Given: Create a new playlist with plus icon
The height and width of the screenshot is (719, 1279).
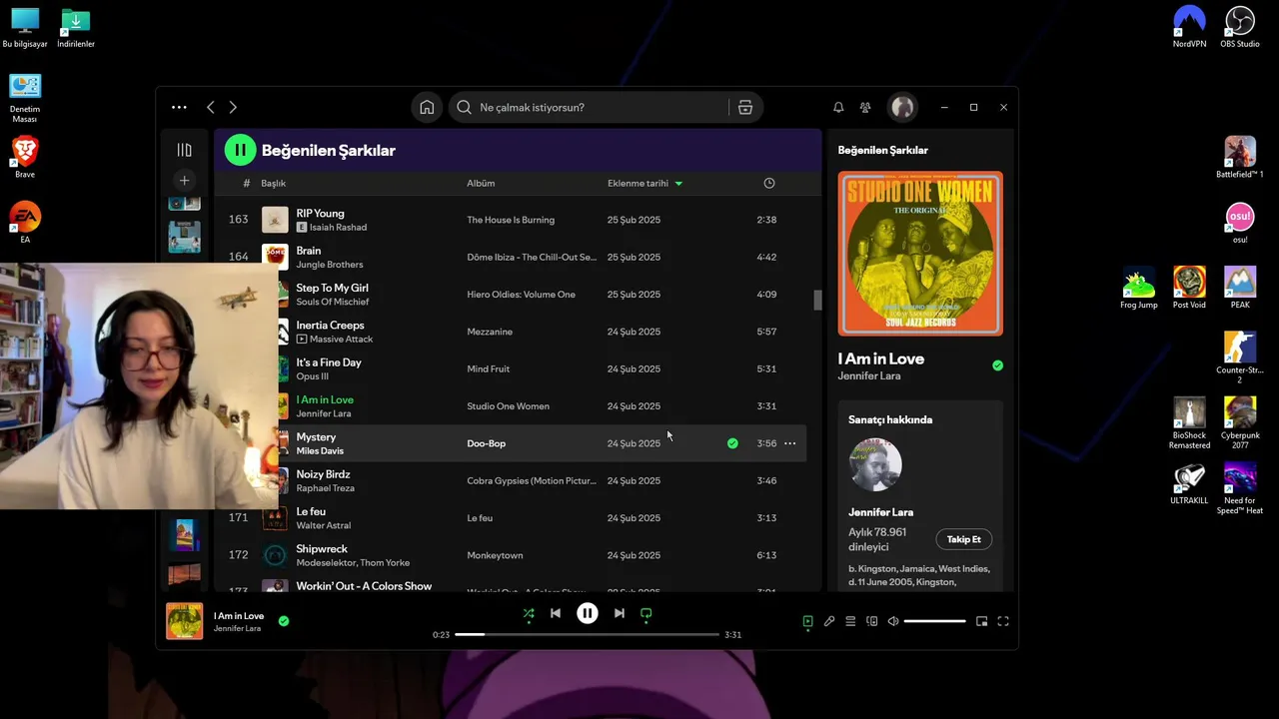Looking at the screenshot, I should tap(184, 181).
